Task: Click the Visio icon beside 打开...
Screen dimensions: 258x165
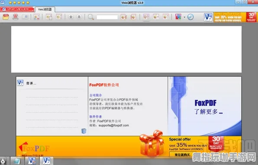Action: coord(20,83)
